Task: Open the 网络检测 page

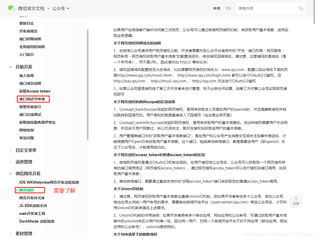Action: 27,130
